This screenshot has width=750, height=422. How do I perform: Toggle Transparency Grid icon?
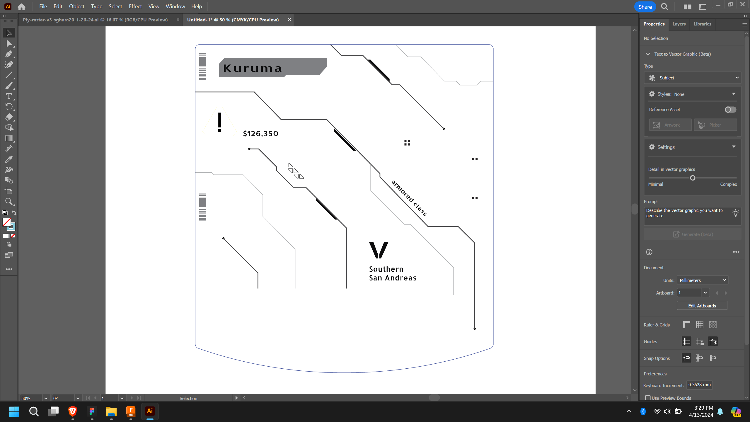(x=713, y=325)
